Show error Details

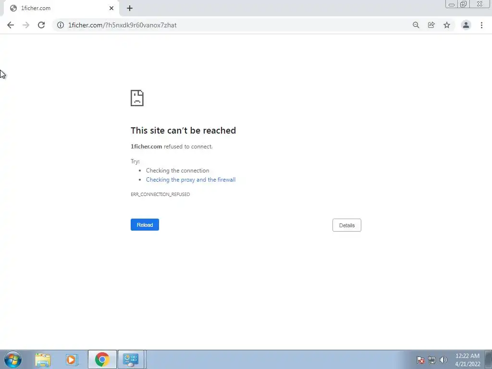pyautogui.click(x=347, y=225)
